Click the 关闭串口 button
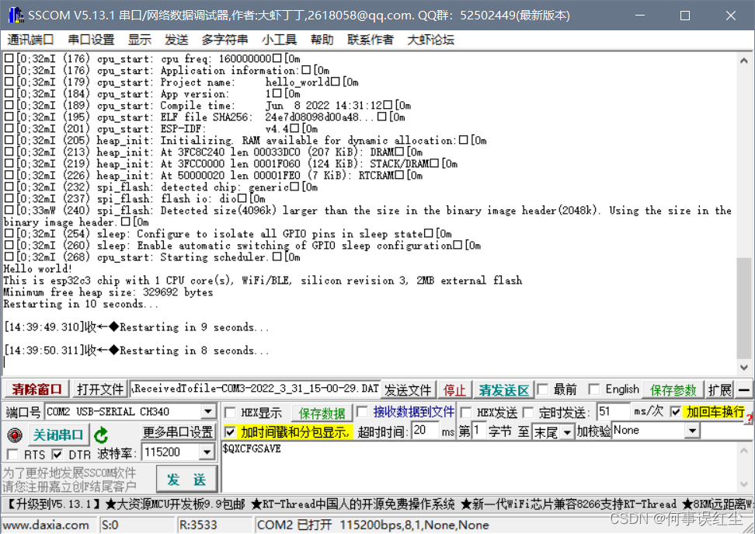 click(57, 435)
